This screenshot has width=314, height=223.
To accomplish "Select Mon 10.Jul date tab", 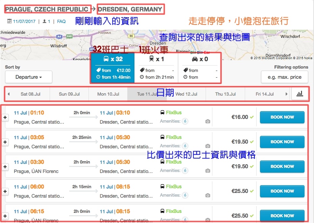I will [108, 94].
